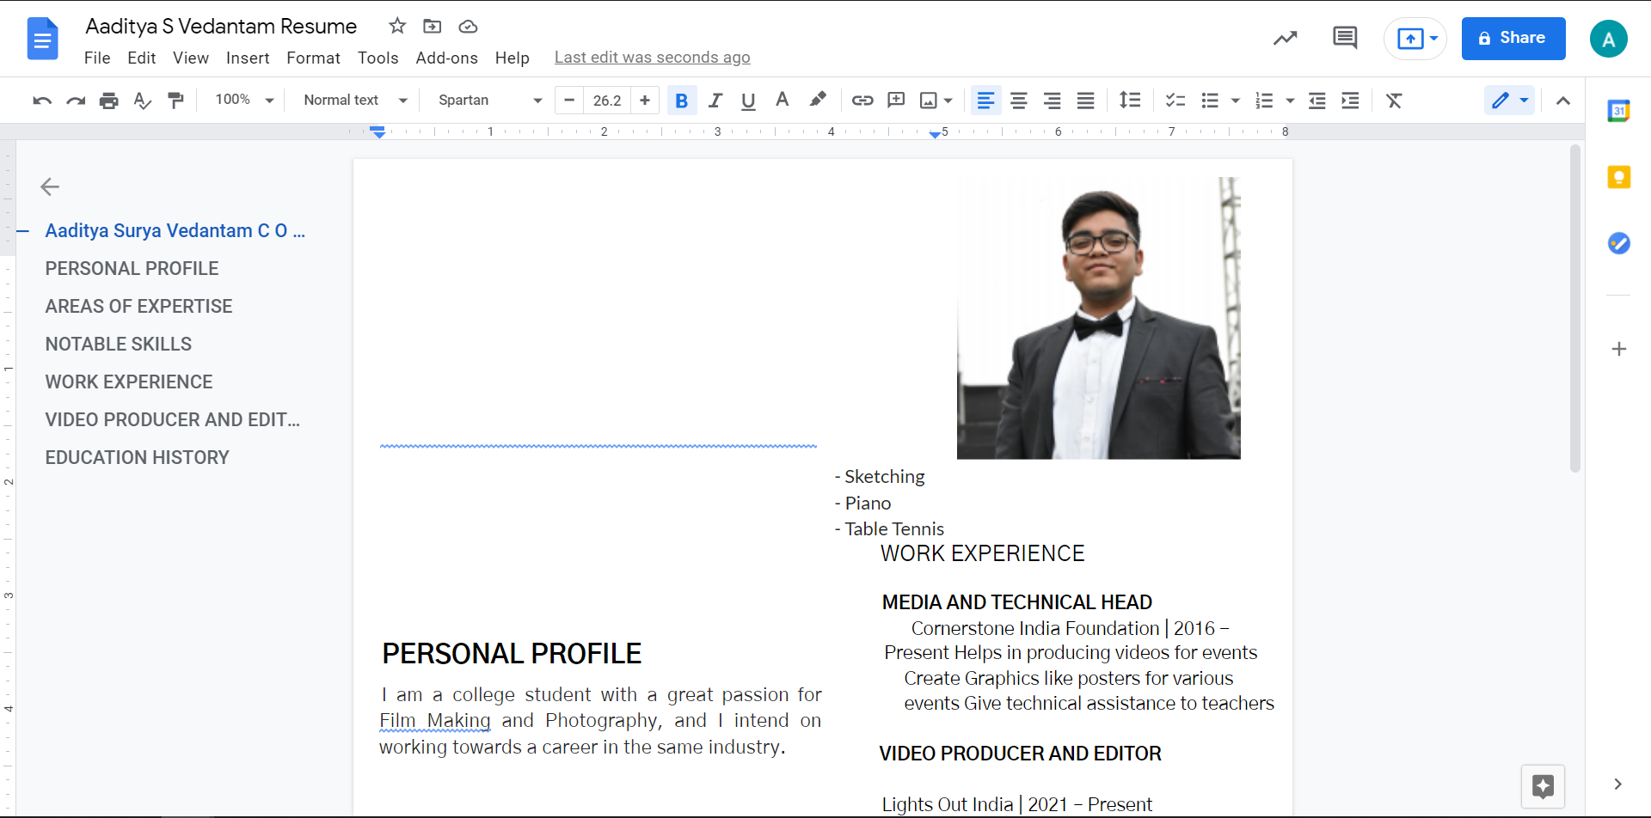Expand the line spacing options

click(x=1129, y=101)
